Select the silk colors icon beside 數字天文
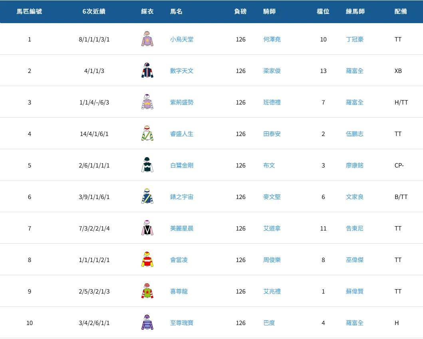This screenshot has height=339, width=423. click(148, 71)
